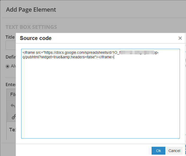This screenshot has height=156, width=186.
Task: Open the File menu in editor
Action: pos(12,95)
